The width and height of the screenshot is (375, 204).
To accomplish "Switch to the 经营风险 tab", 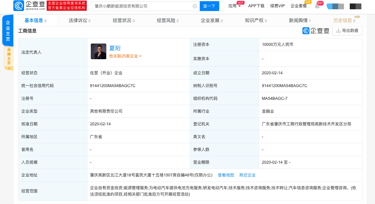I will [x=168, y=20].
